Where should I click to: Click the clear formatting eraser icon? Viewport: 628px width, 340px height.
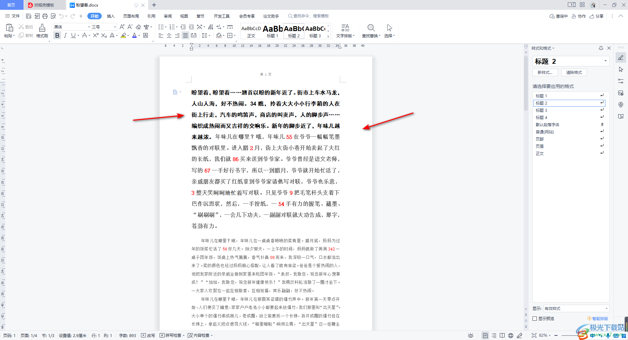tap(138, 27)
